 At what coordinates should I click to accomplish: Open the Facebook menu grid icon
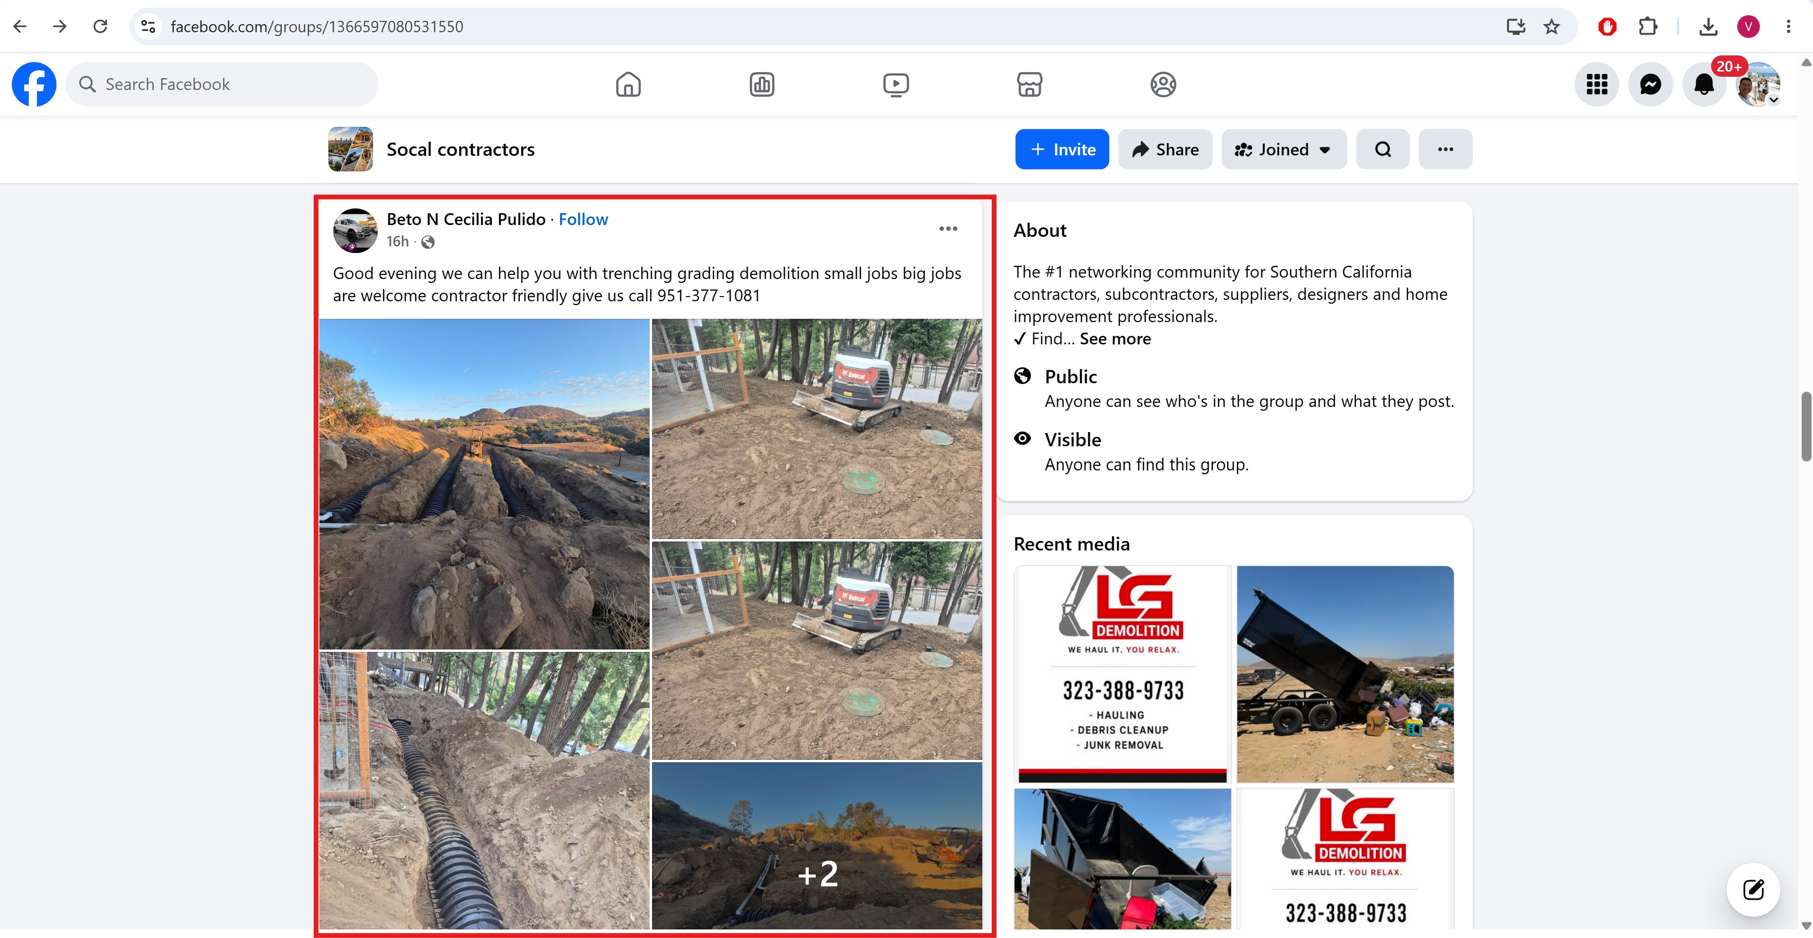pyautogui.click(x=1596, y=84)
